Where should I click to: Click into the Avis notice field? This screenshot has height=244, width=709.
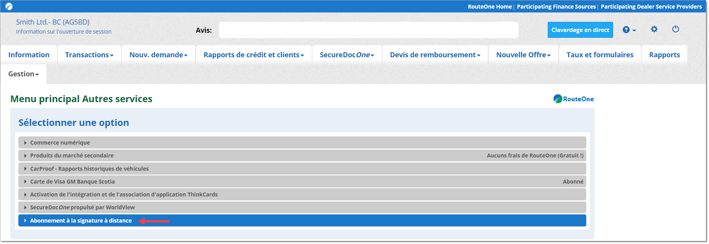click(369, 30)
